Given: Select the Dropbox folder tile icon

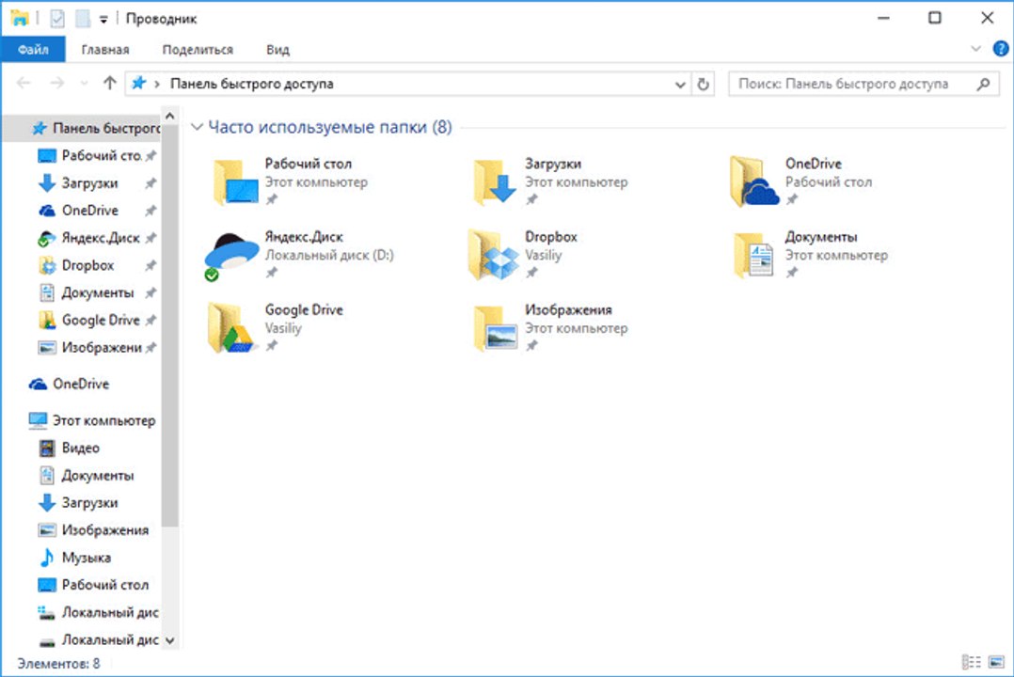Looking at the screenshot, I should (x=495, y=255).
